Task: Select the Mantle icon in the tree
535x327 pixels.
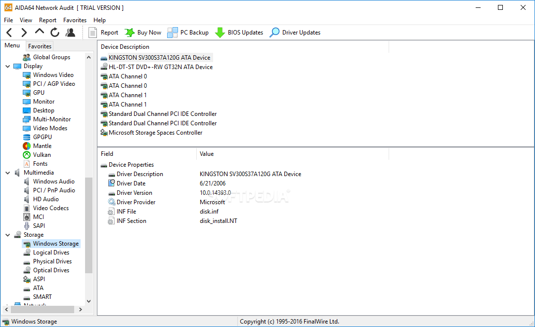Action: point(27,146)
